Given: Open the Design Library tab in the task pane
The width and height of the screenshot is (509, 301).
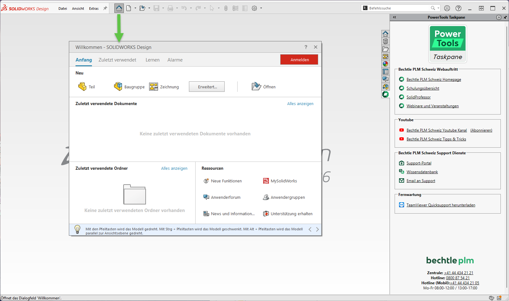Looking at the screenshot, I should pos(385,41).
